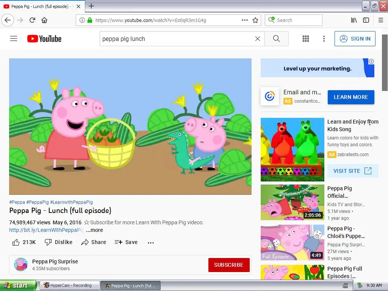Save the video to a playlist
Viewport: 388px width, 291px height.
[126, 242]
